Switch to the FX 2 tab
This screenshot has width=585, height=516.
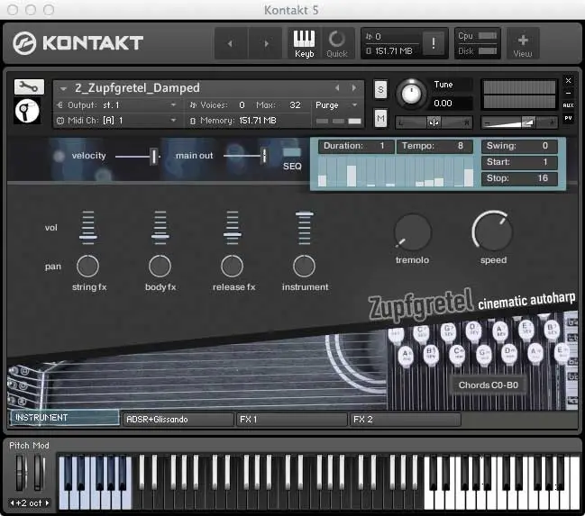[406, 419]
